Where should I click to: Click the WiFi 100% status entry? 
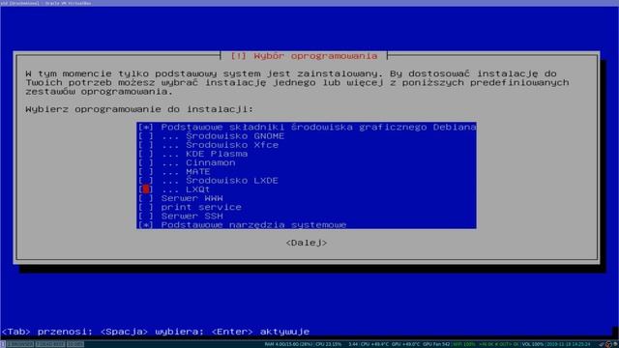[464, 344]
